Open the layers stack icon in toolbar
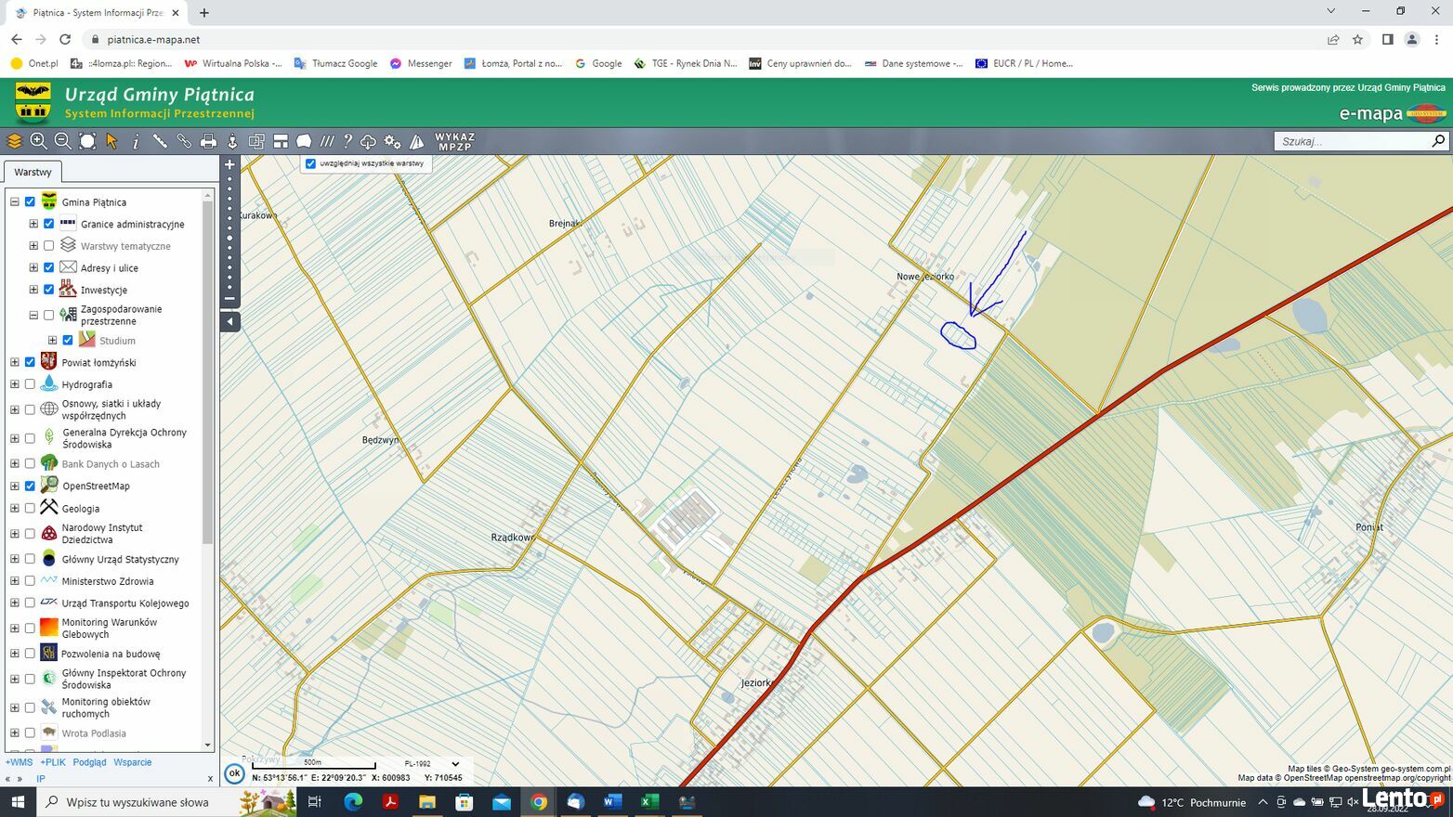 point(14,141)
